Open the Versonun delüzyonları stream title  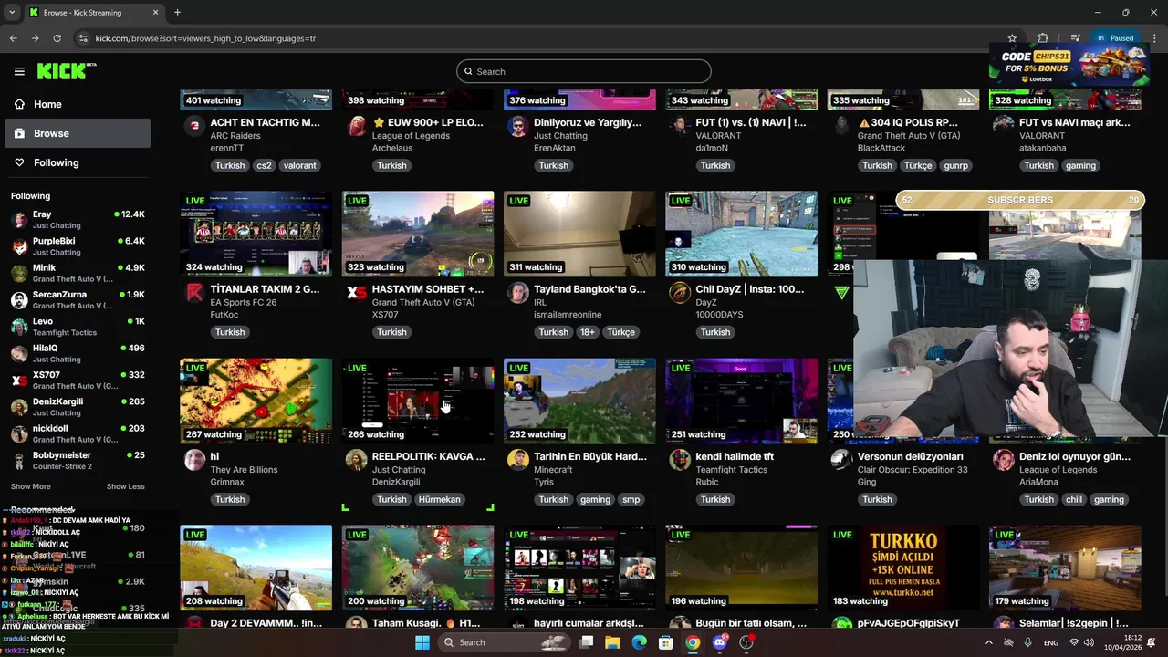[911, 456]
